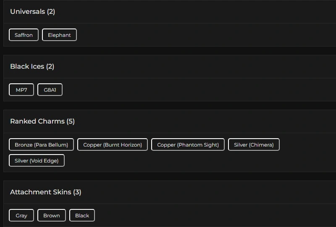Click the Elephant universal tag
The height and width of the screenshot is (227, 336).
[59, 35]
